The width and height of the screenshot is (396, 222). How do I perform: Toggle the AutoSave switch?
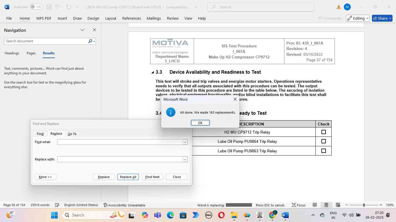(36, 7)
